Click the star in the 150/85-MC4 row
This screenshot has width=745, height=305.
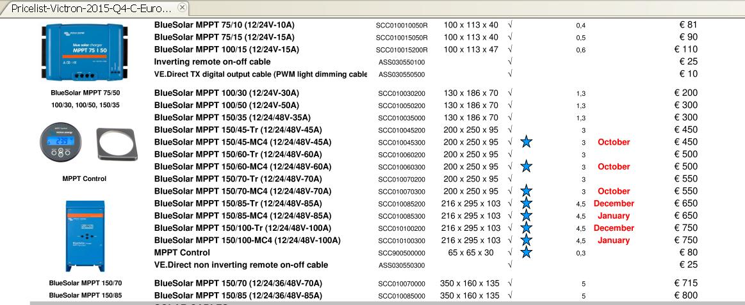pos(526,215)
